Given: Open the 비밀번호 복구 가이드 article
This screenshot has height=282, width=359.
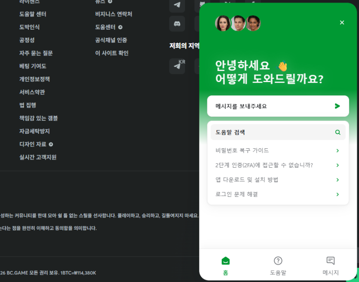Looking at the screenshot, I should [278, 150].
